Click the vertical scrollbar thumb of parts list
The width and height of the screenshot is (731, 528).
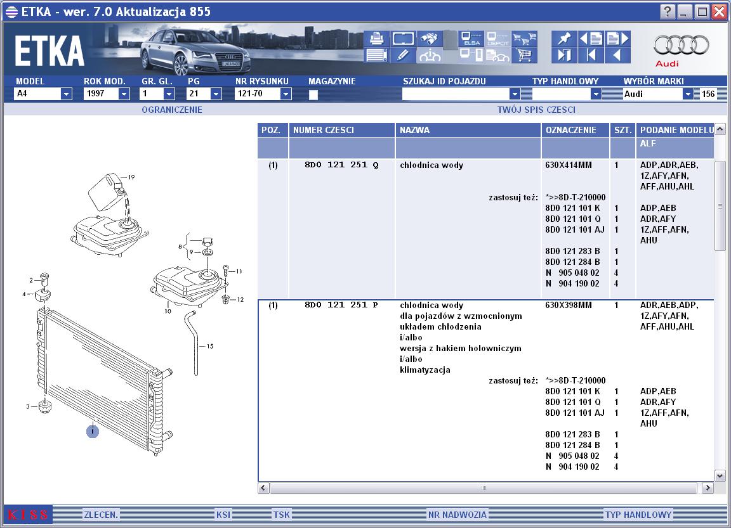click(720, 206)
